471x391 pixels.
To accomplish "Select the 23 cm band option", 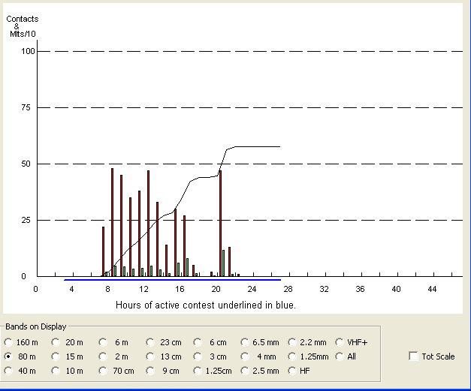I will coord(150,341).
